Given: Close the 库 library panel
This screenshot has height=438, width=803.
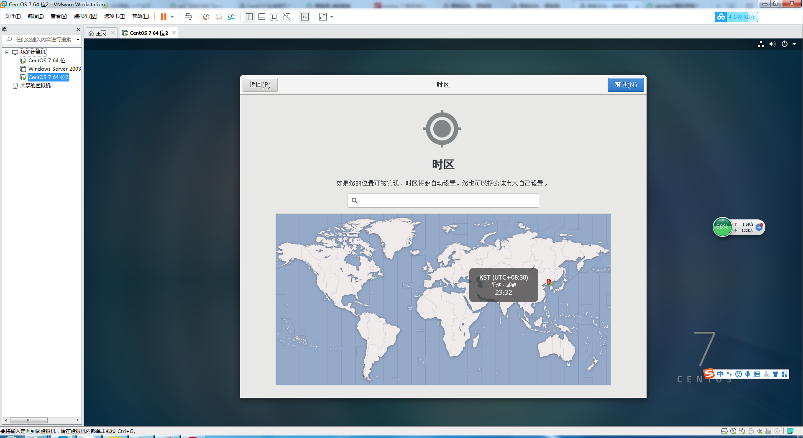Looking at the screenshot, I should coord(78,30).
